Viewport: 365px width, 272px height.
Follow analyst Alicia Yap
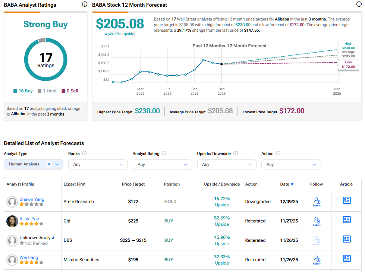coord(317,221)
